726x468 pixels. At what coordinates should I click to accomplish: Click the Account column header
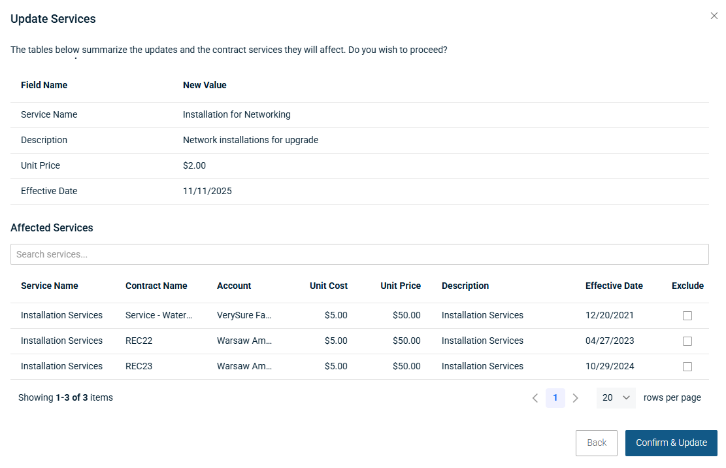234,286
